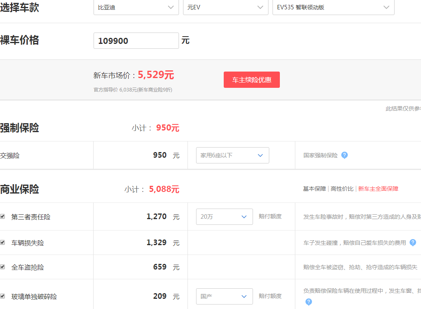The width and height of the screenshot is (421, 309).
Task: Click the 全车盗抢险 label
Action: tap(28, 268)
